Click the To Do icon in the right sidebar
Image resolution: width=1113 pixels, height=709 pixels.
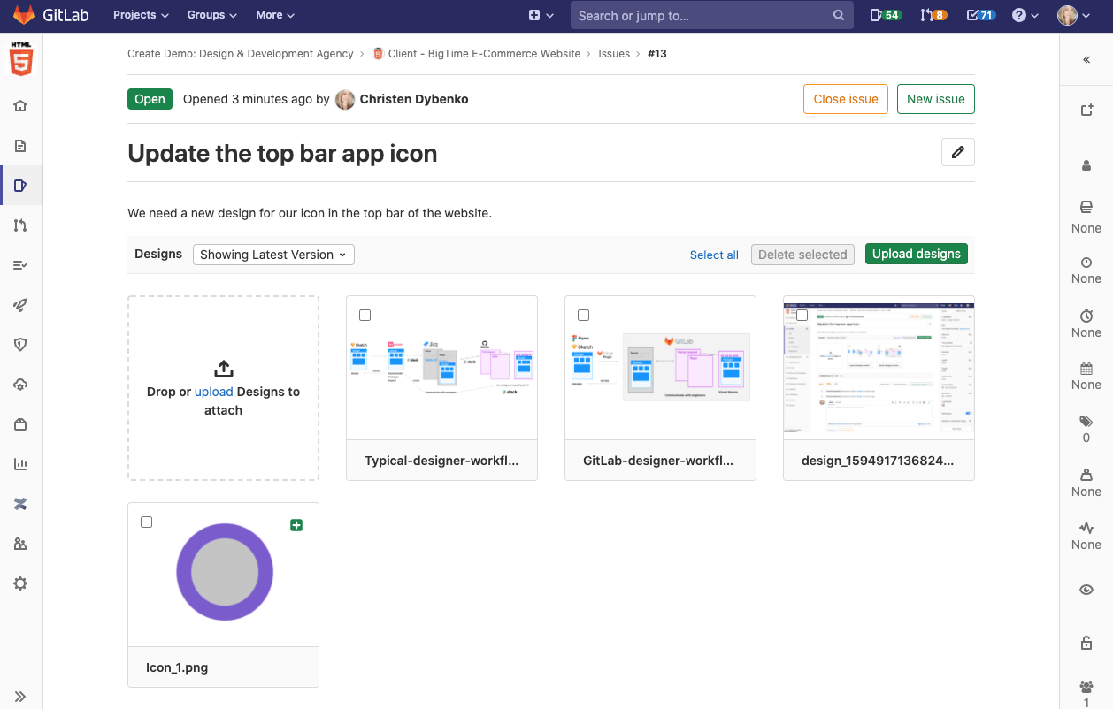coord(1086,110)
